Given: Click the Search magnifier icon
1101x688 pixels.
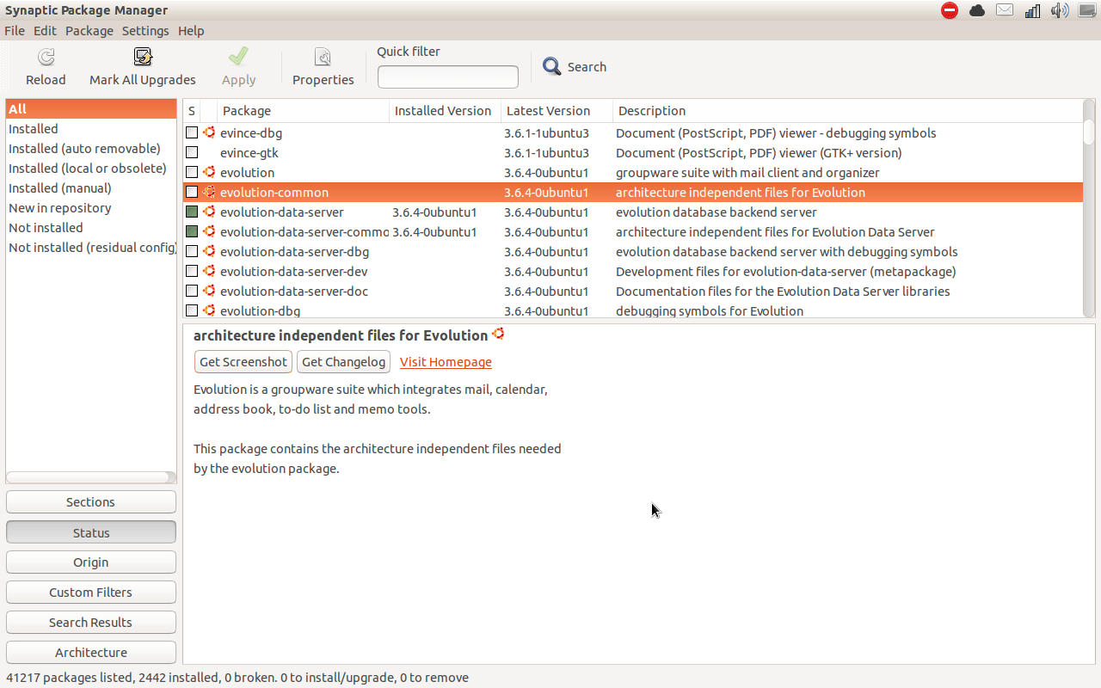Looking at the screenshot, I should [x=552, y=66].
